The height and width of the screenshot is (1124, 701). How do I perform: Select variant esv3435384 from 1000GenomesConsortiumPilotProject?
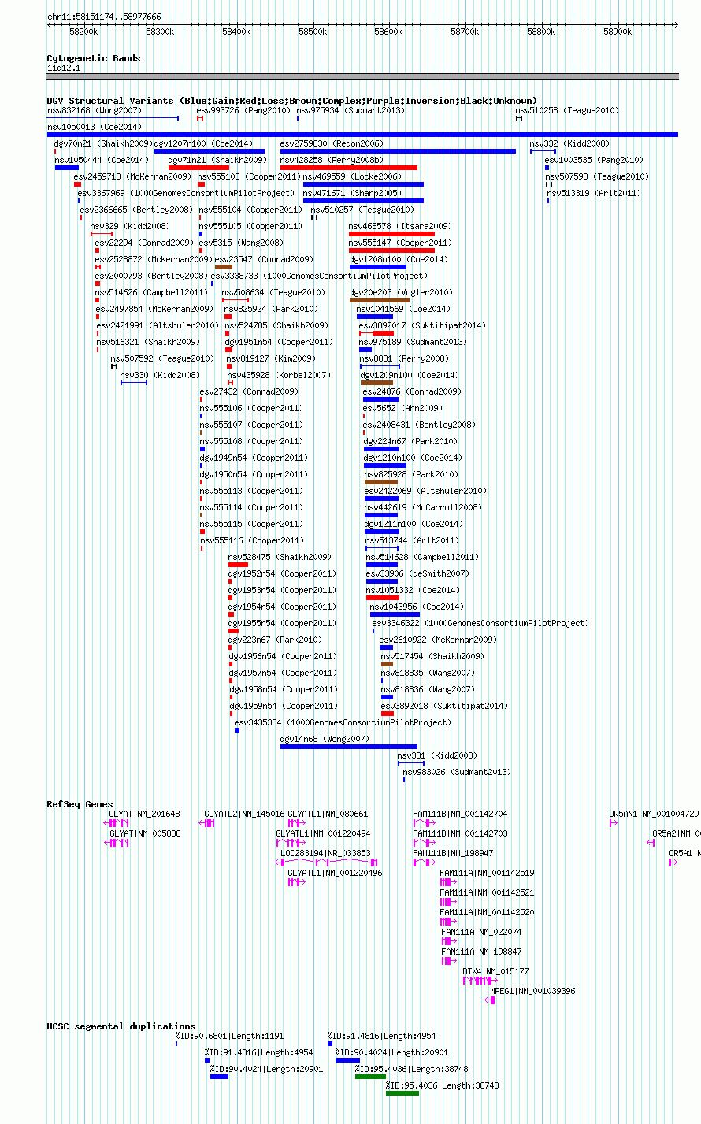[343, 723]
